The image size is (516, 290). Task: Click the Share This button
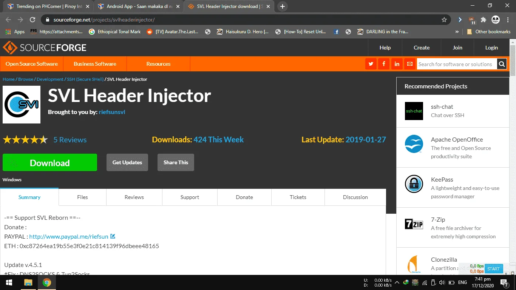click(176, 162)
